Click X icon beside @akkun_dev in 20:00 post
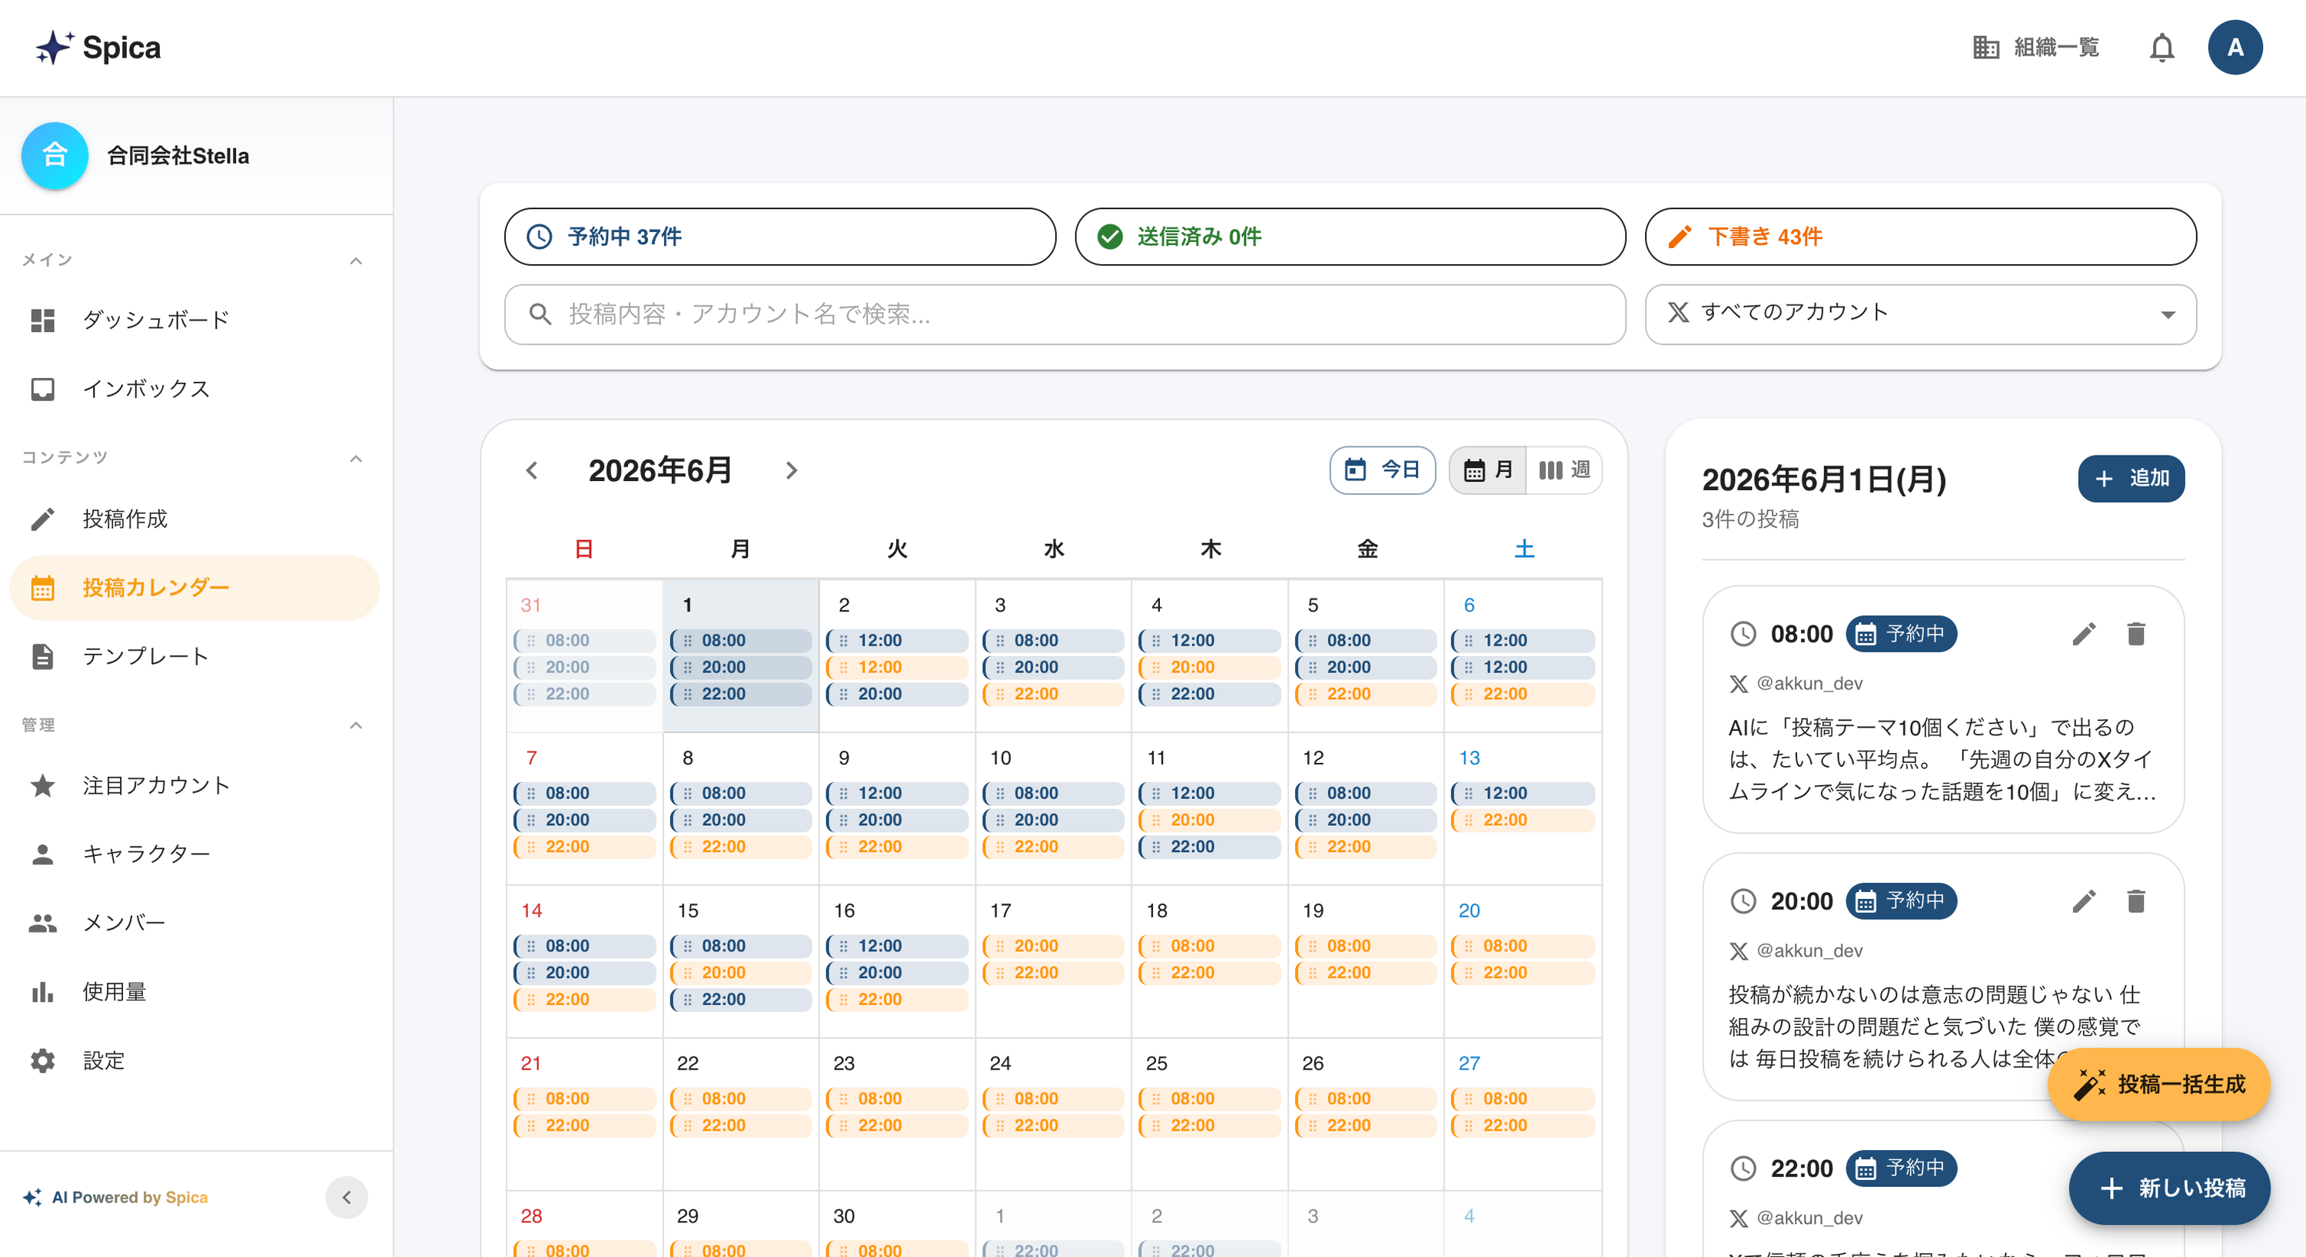The height and width of the screenshot is (1257, 2306). pos(1739,951)
